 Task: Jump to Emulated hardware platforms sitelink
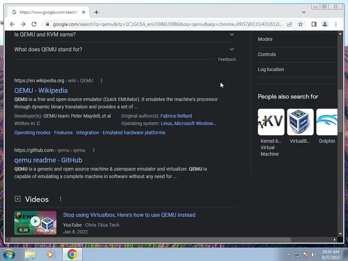click(x=134, y=133)
